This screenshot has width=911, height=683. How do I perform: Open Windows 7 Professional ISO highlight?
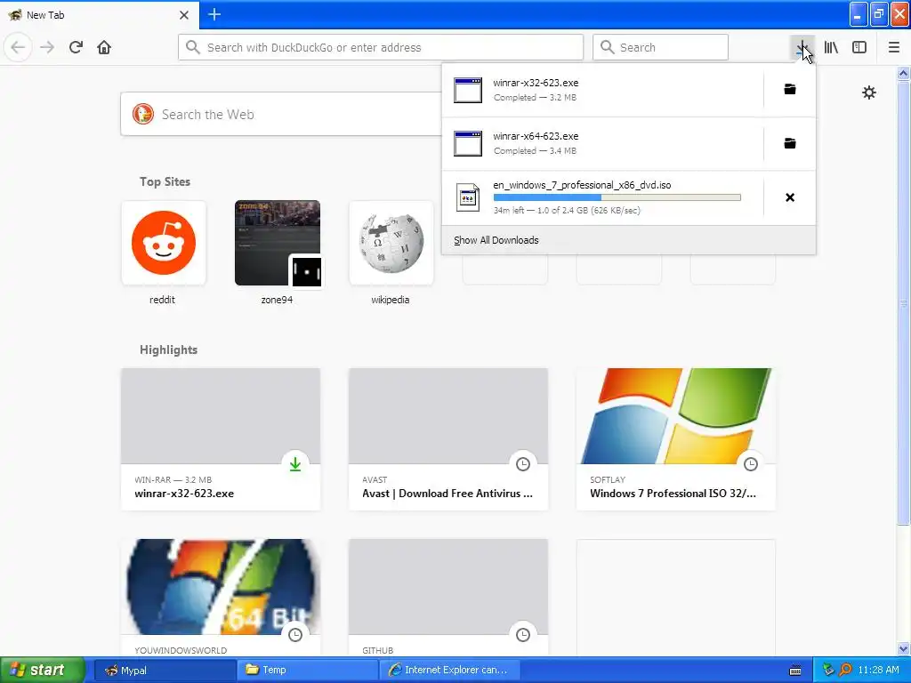(676, 439)
